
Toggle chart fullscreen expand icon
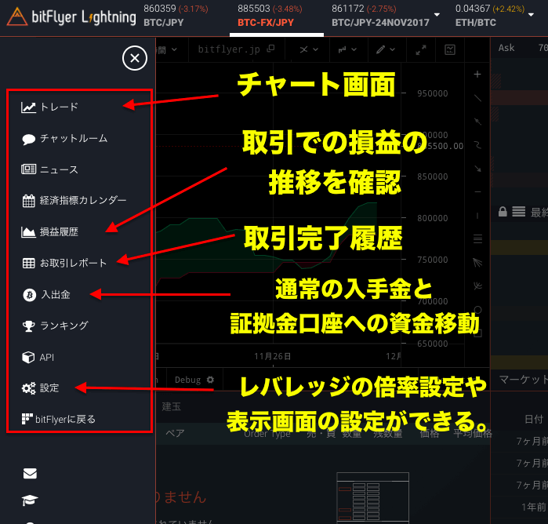tap(421, 49)
